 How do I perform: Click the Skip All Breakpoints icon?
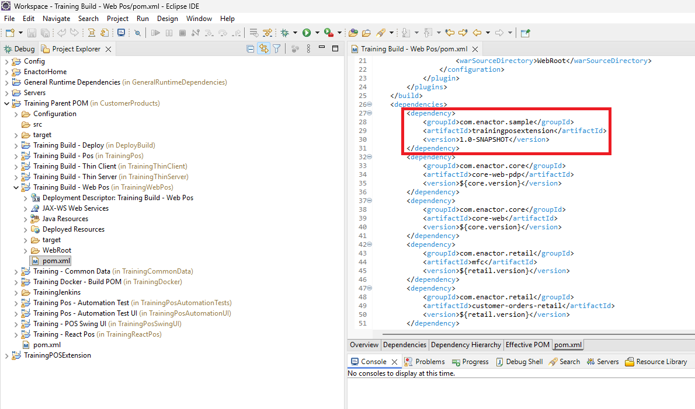click(137, 33)
